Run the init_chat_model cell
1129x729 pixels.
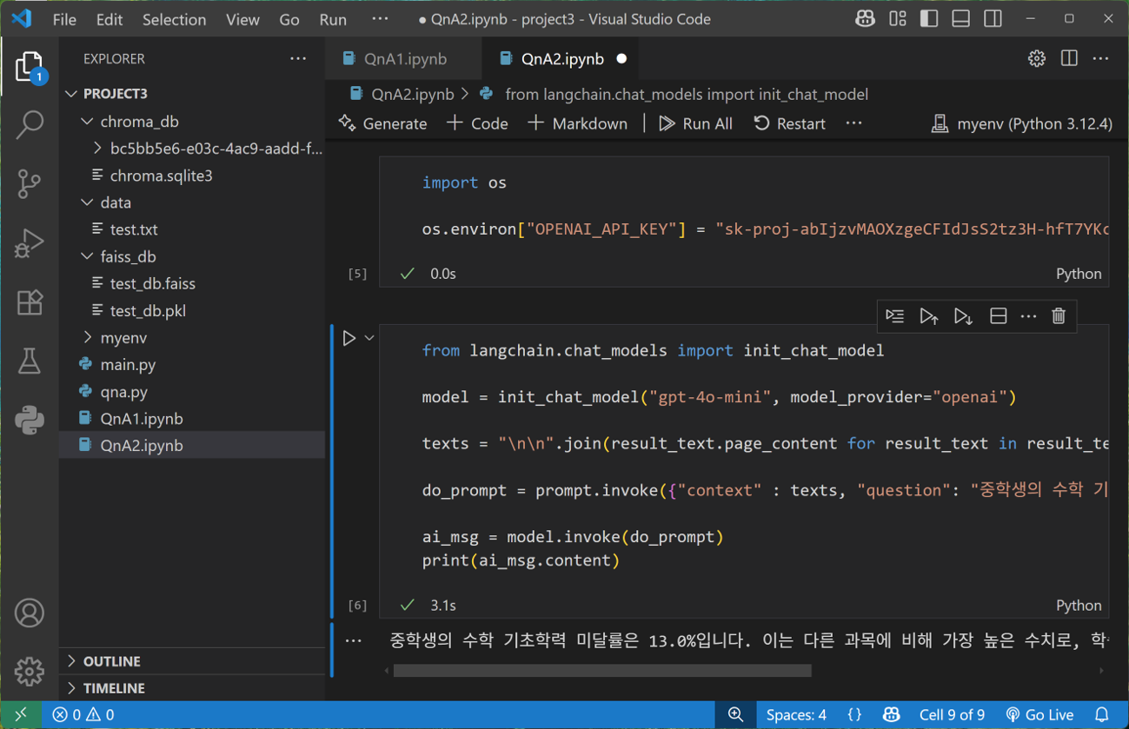tap(349, 338)
